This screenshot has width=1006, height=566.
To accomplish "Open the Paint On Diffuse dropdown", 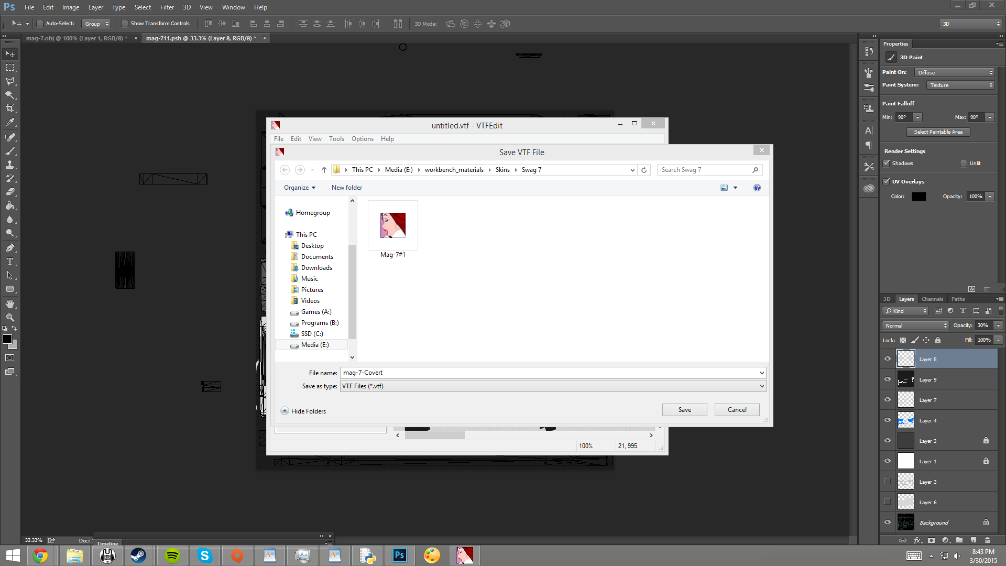I will pos(955,72).
